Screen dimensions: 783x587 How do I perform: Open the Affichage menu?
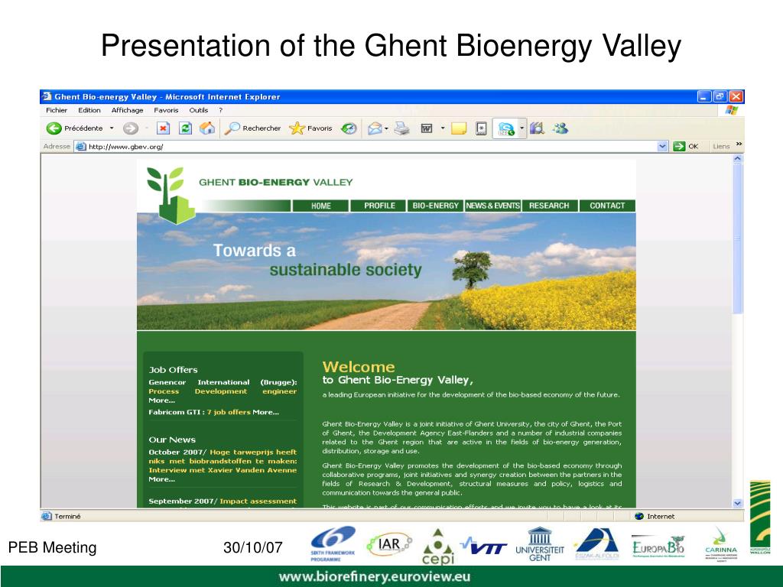pos(128,110)
